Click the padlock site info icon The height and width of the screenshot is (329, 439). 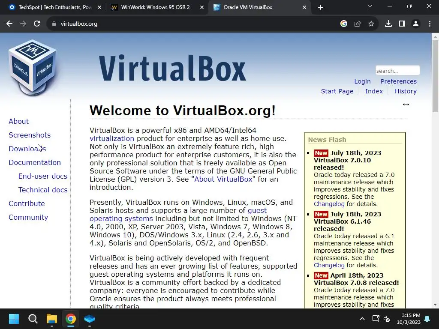tap(54, 24)
